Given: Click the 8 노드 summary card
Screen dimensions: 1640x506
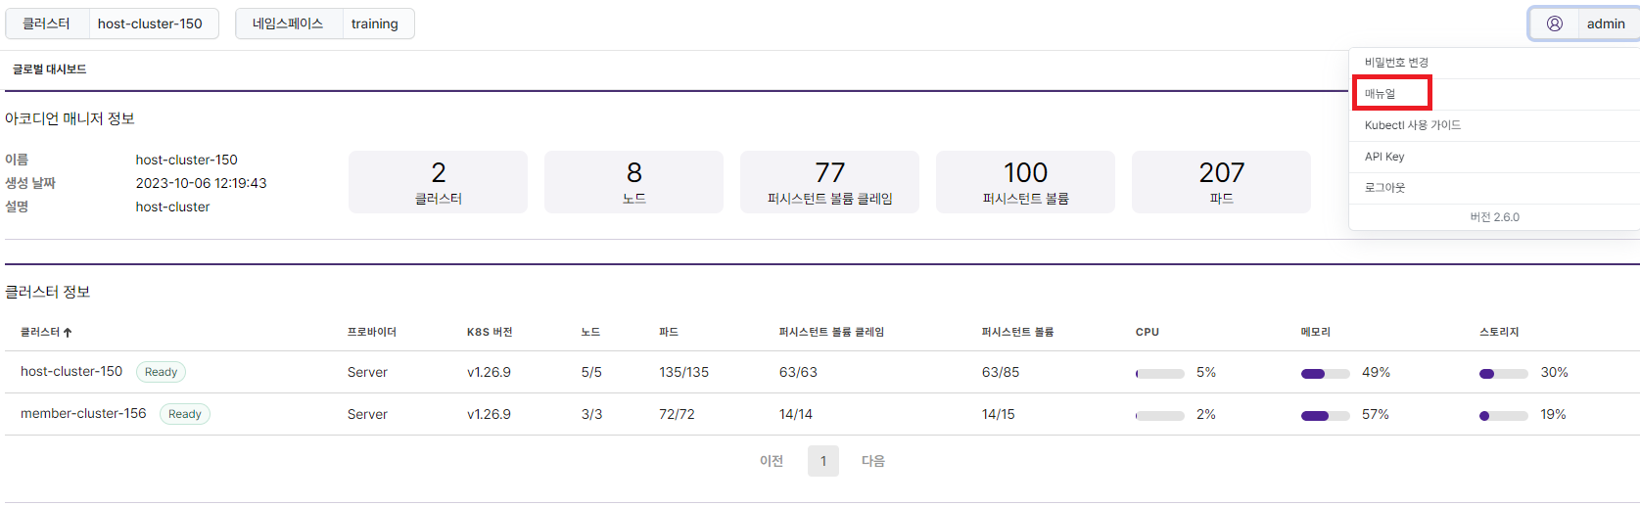Looking at the screenshot, I should click(633, 182).
